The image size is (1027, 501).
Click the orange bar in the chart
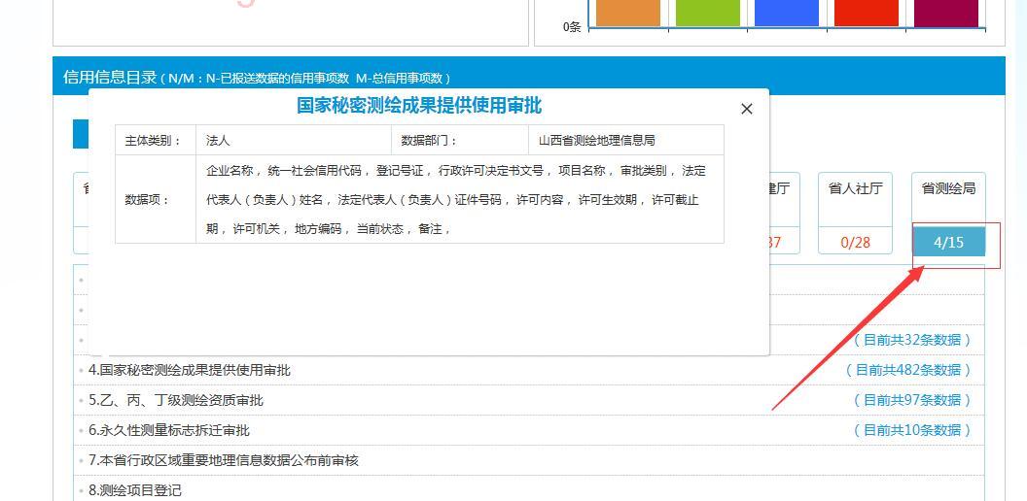point(627,13)
